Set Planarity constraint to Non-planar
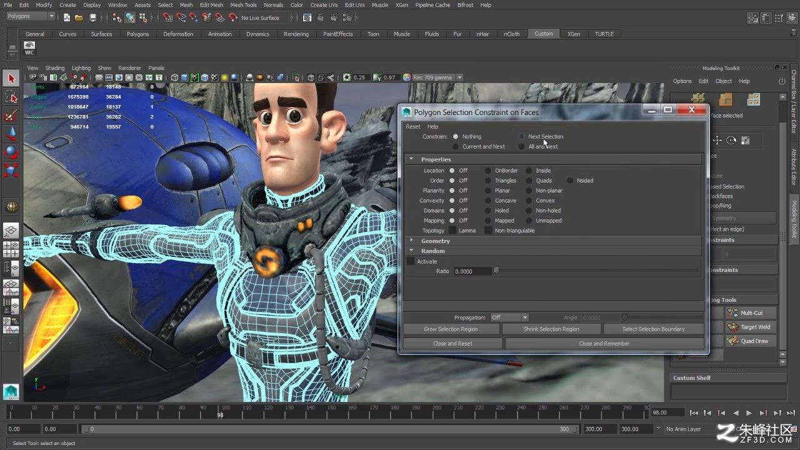The width and height of the screenshot is (800, 450). tap(529, 190)
